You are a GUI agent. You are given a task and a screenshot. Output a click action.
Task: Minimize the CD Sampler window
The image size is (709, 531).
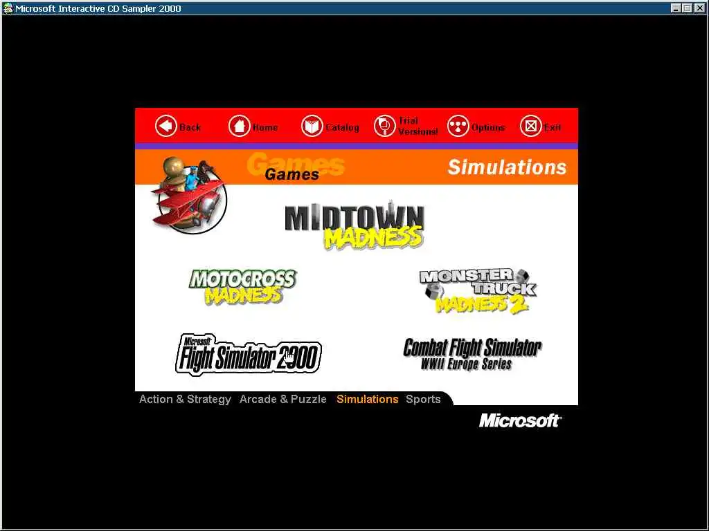pos(676,8)
